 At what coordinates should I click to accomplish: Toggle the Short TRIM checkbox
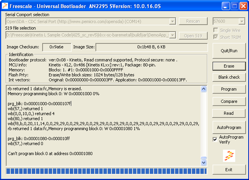tap(216, 37)
